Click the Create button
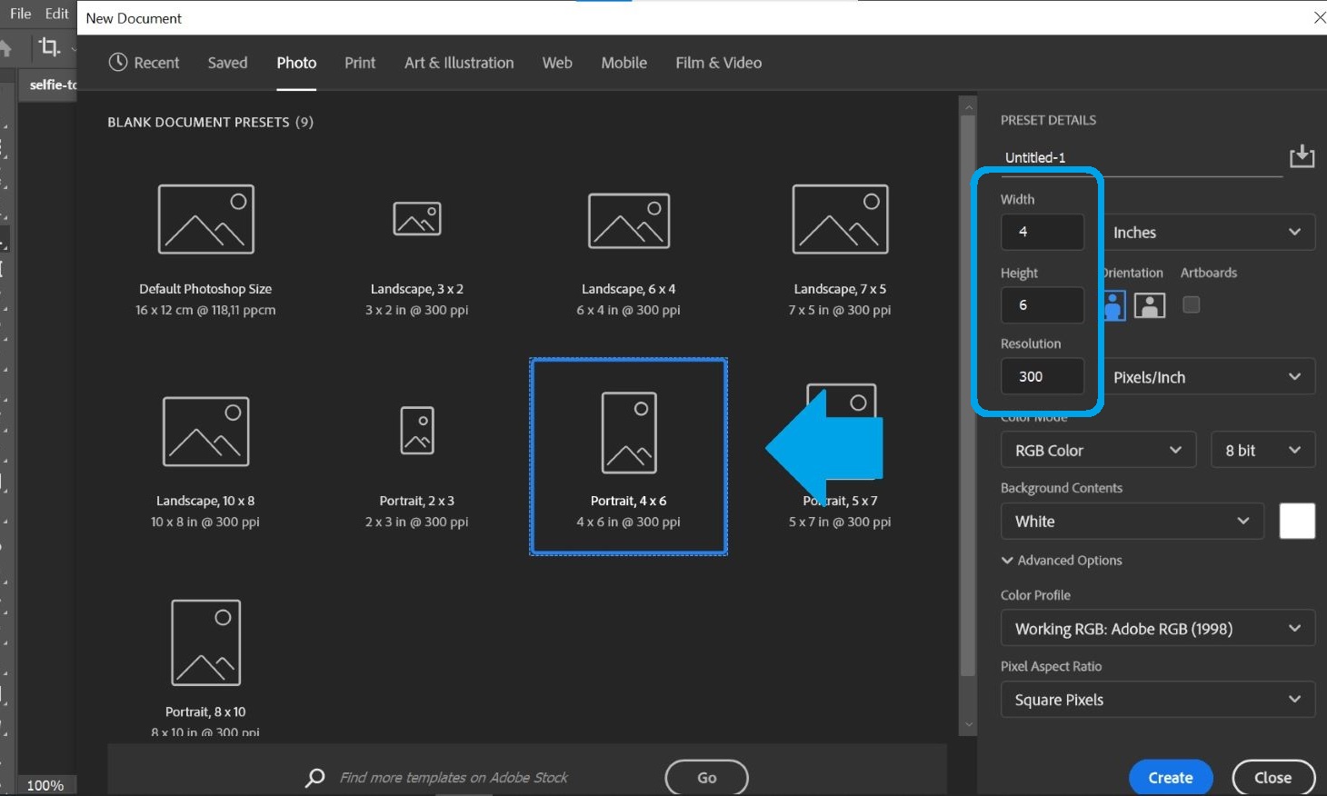This screenshot has width=1327, height=796. pos(1170,777)
